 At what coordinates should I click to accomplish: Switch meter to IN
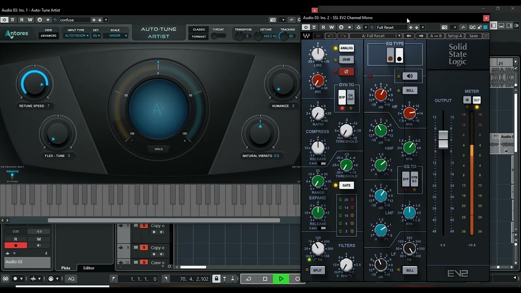coord(467,100)
